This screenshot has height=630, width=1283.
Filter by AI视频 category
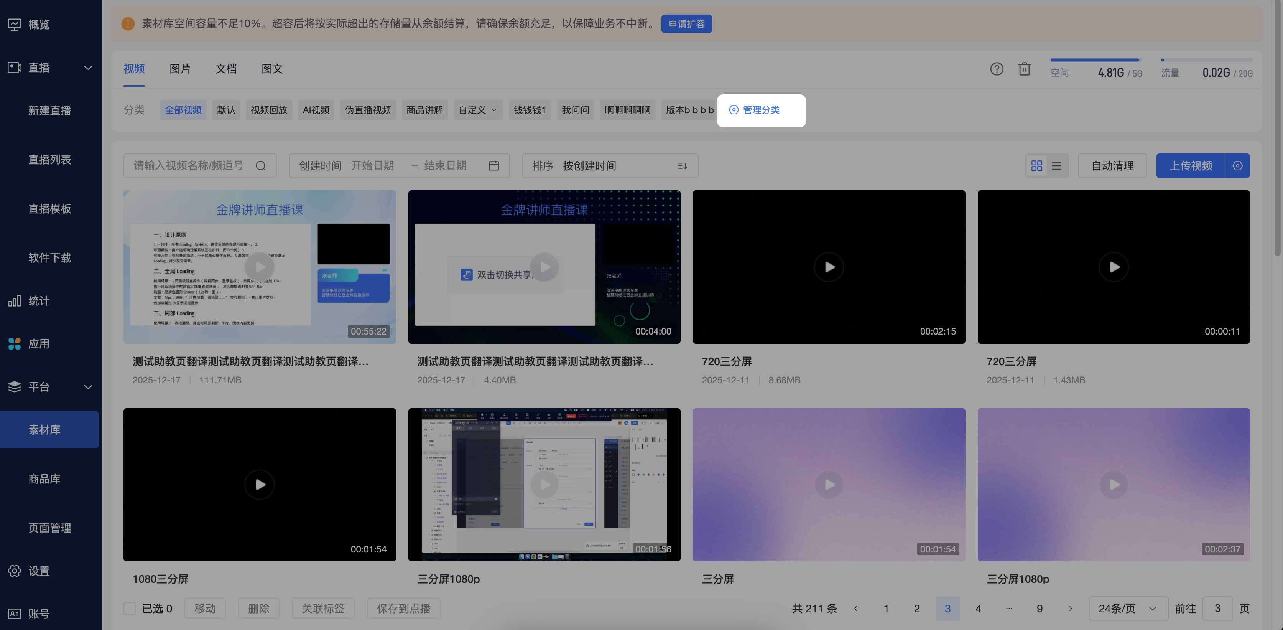pyautogui.click(x=316, y=110)
